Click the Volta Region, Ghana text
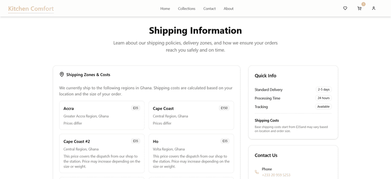 169,149
